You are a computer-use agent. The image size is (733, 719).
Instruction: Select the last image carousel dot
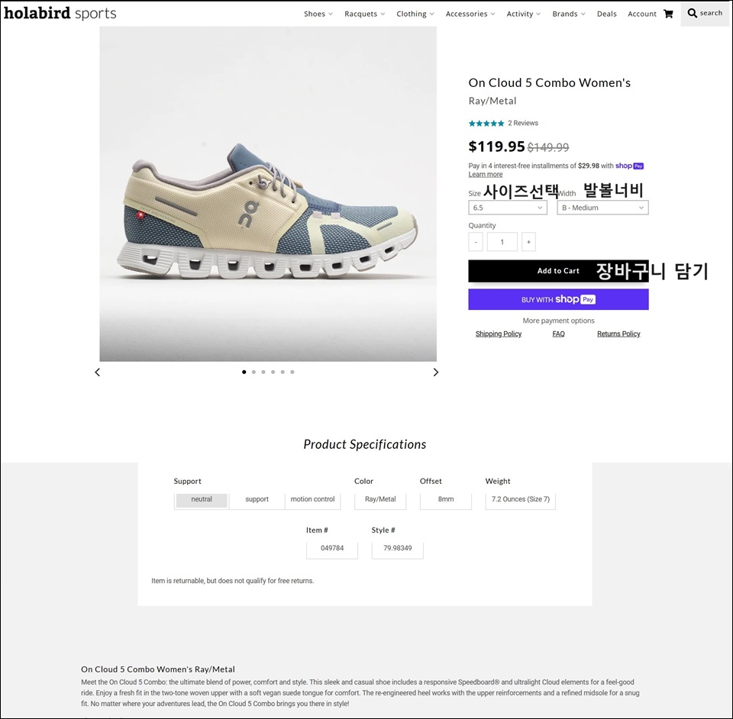click(292, 372)
